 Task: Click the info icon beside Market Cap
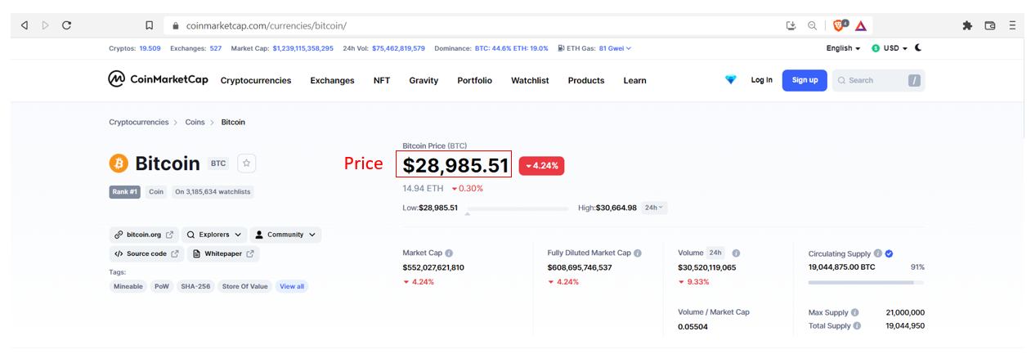pos(449,253)
